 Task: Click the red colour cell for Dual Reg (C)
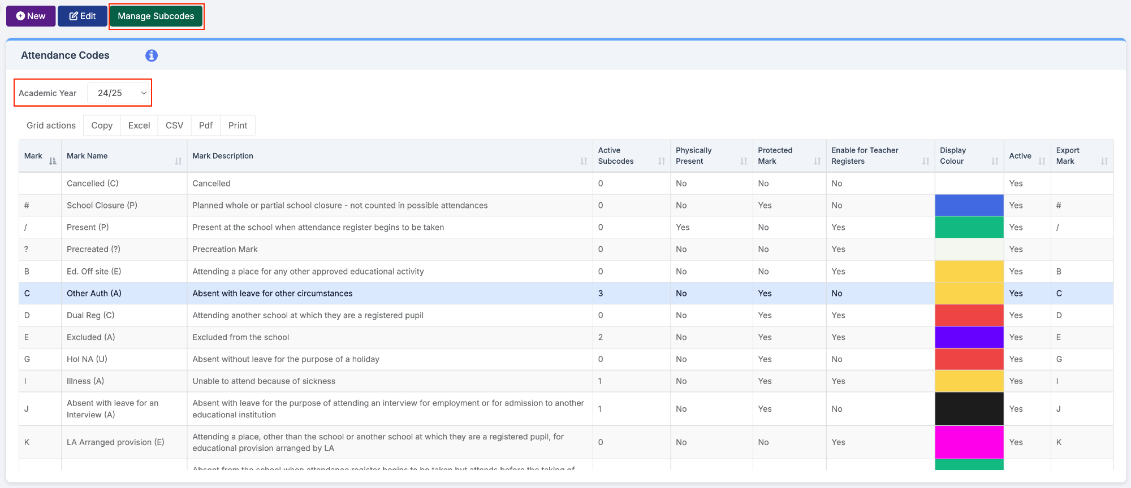click(969, 315)
